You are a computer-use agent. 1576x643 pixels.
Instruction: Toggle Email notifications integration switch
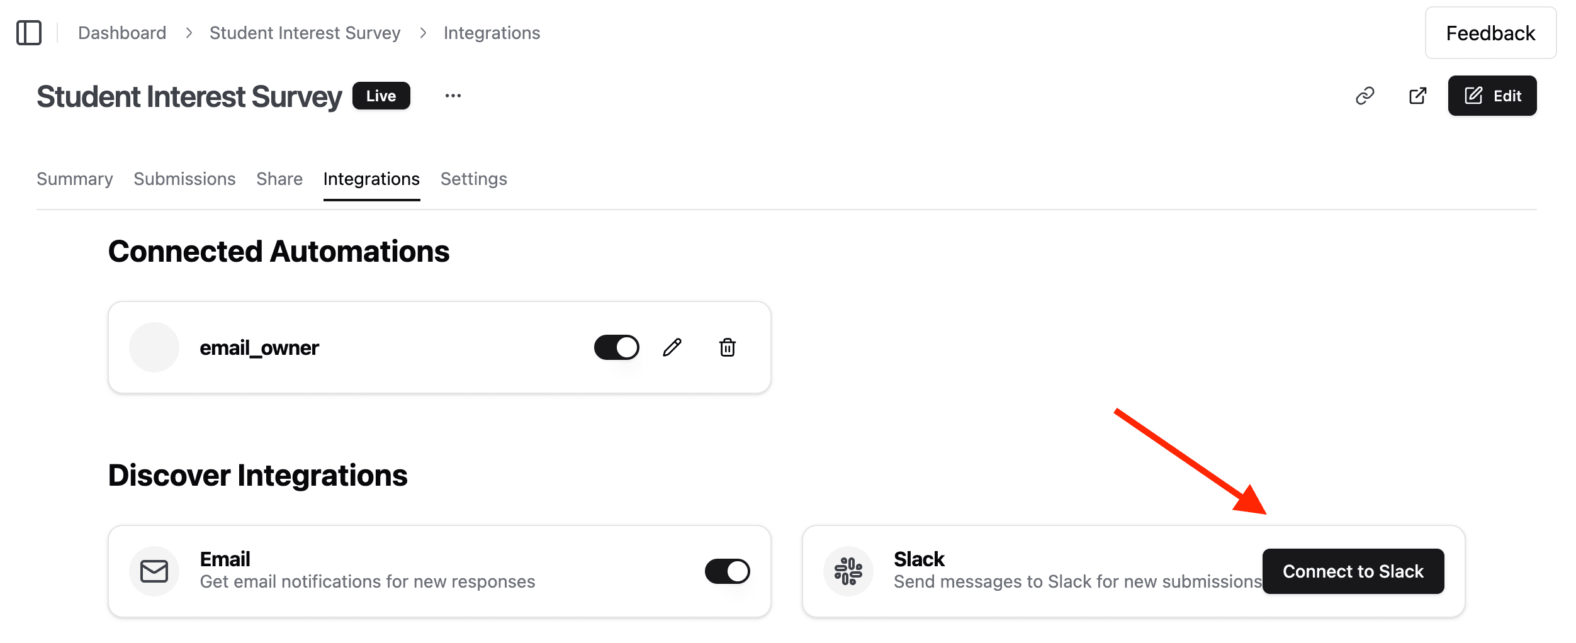click(x=727, y=571)
